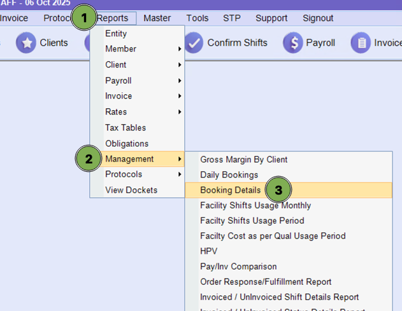Screen dimensions: 402x311
Task: Select View Dockets menu entry
Action: (131, 190)
